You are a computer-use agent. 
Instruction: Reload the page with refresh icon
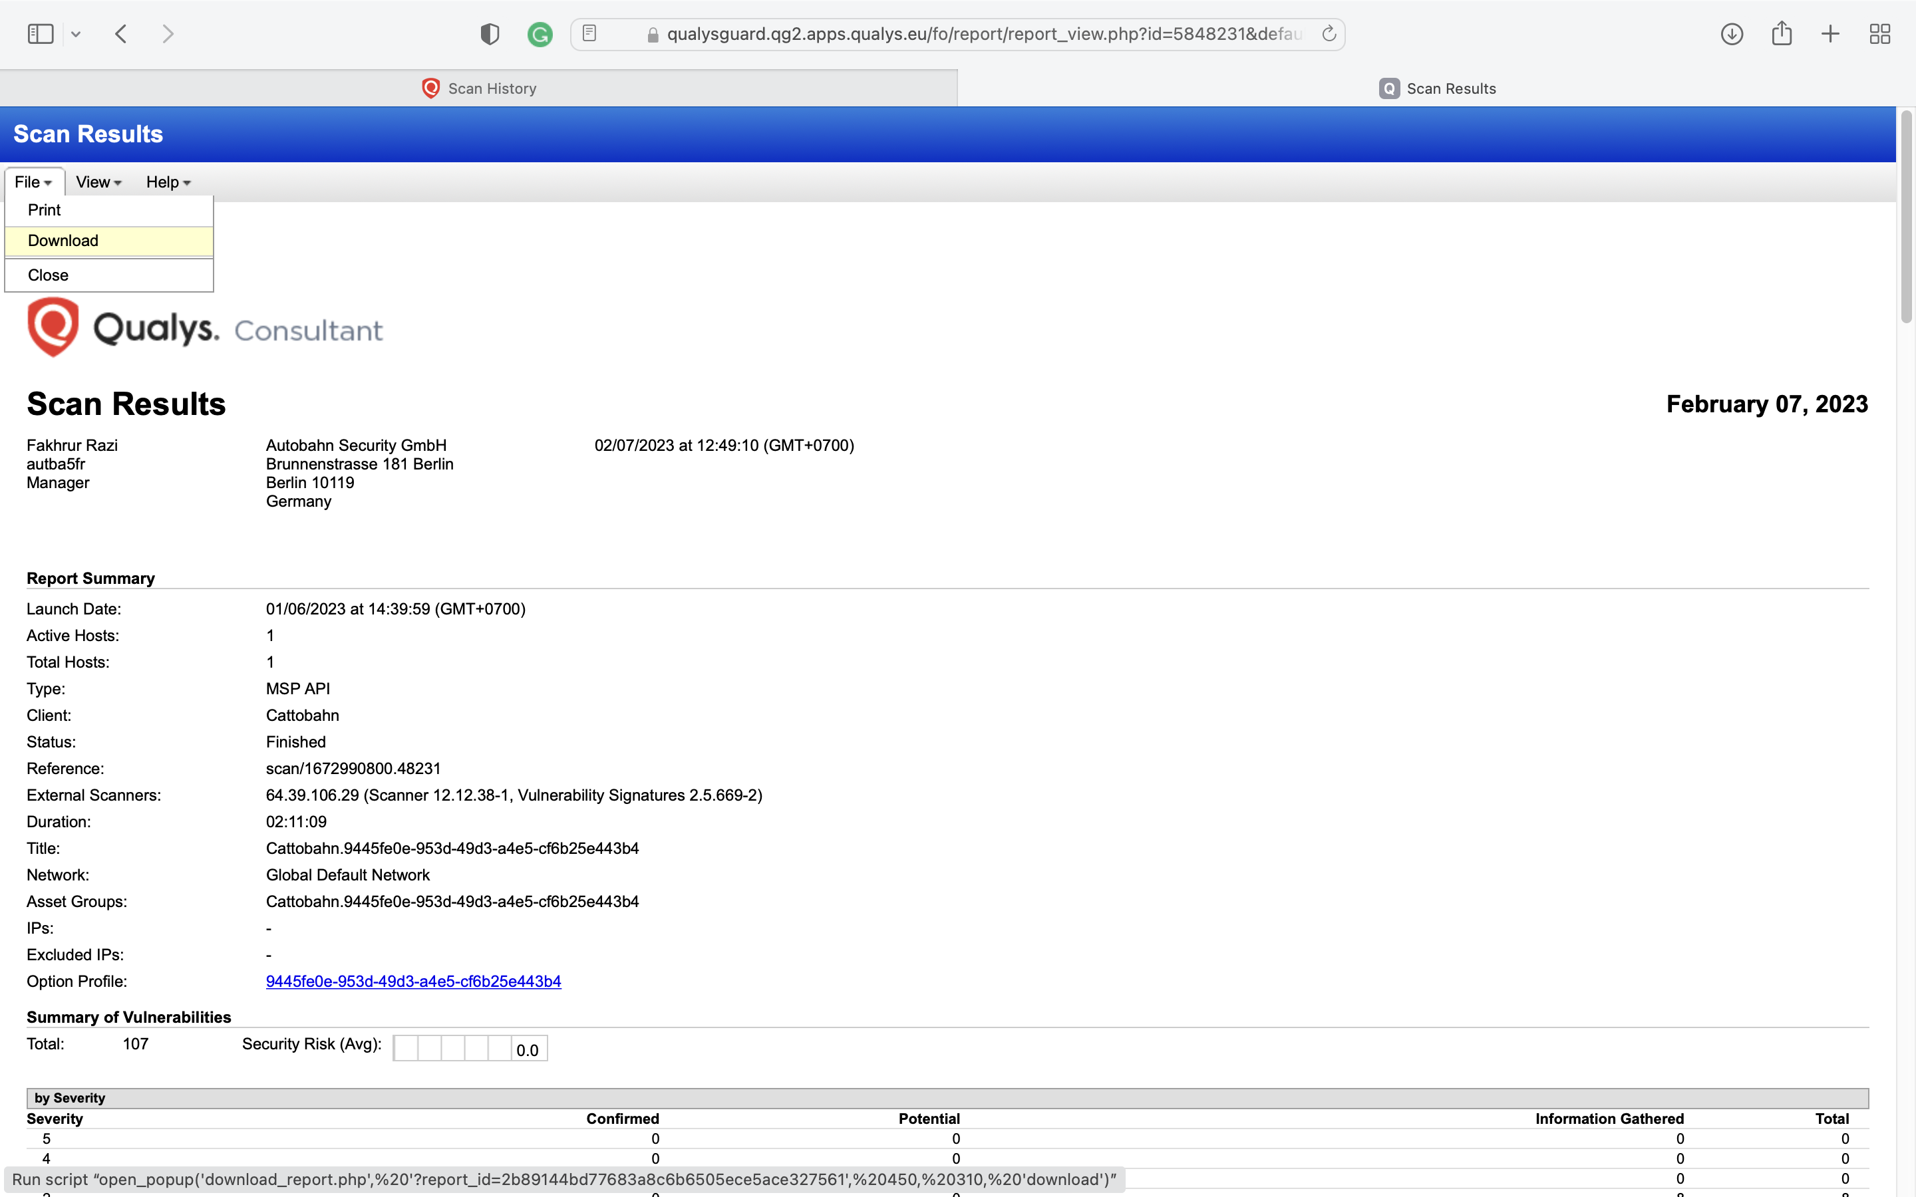click(1329, 33)
